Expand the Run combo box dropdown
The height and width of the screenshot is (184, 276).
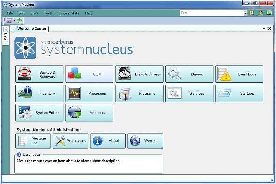click(x=245, y=13)
